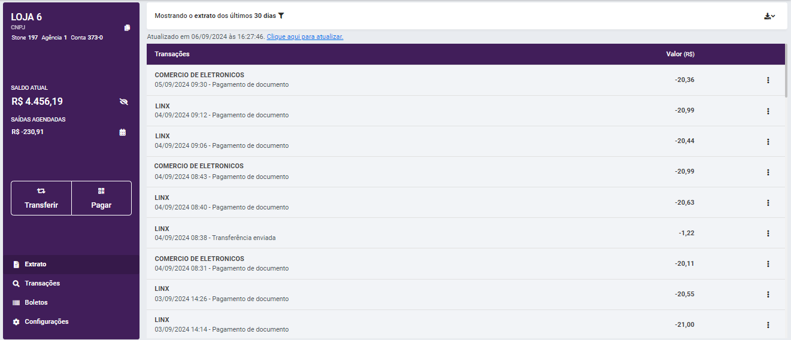The image size is (791, 340).
Task: Open options for the 04/09/2024 09:12 transaction
Action: point(768,111)
